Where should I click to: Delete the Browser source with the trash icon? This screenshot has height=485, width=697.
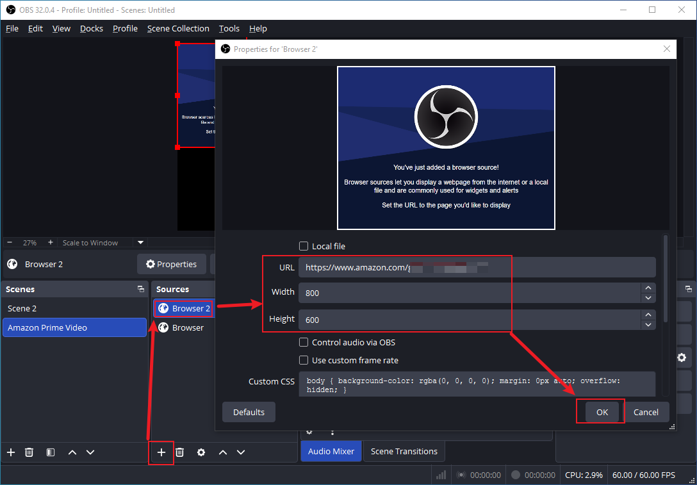pyautogui.click(x=179, y=452)
